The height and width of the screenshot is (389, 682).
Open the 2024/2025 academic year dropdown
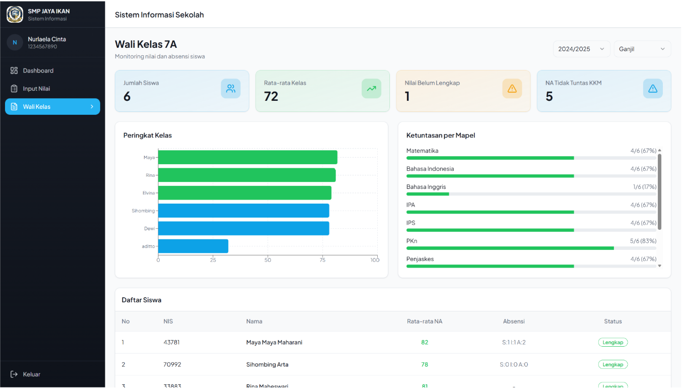point(582,49)
